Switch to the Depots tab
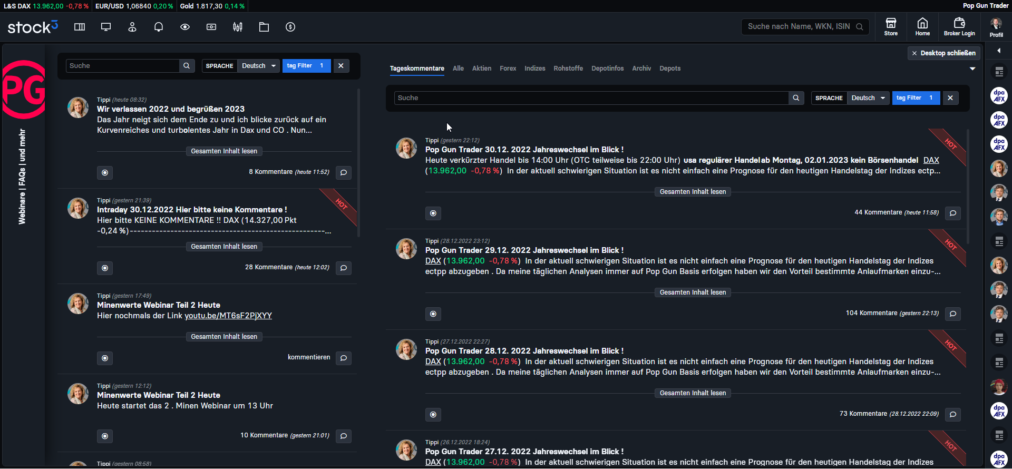 tap(670, 69)
